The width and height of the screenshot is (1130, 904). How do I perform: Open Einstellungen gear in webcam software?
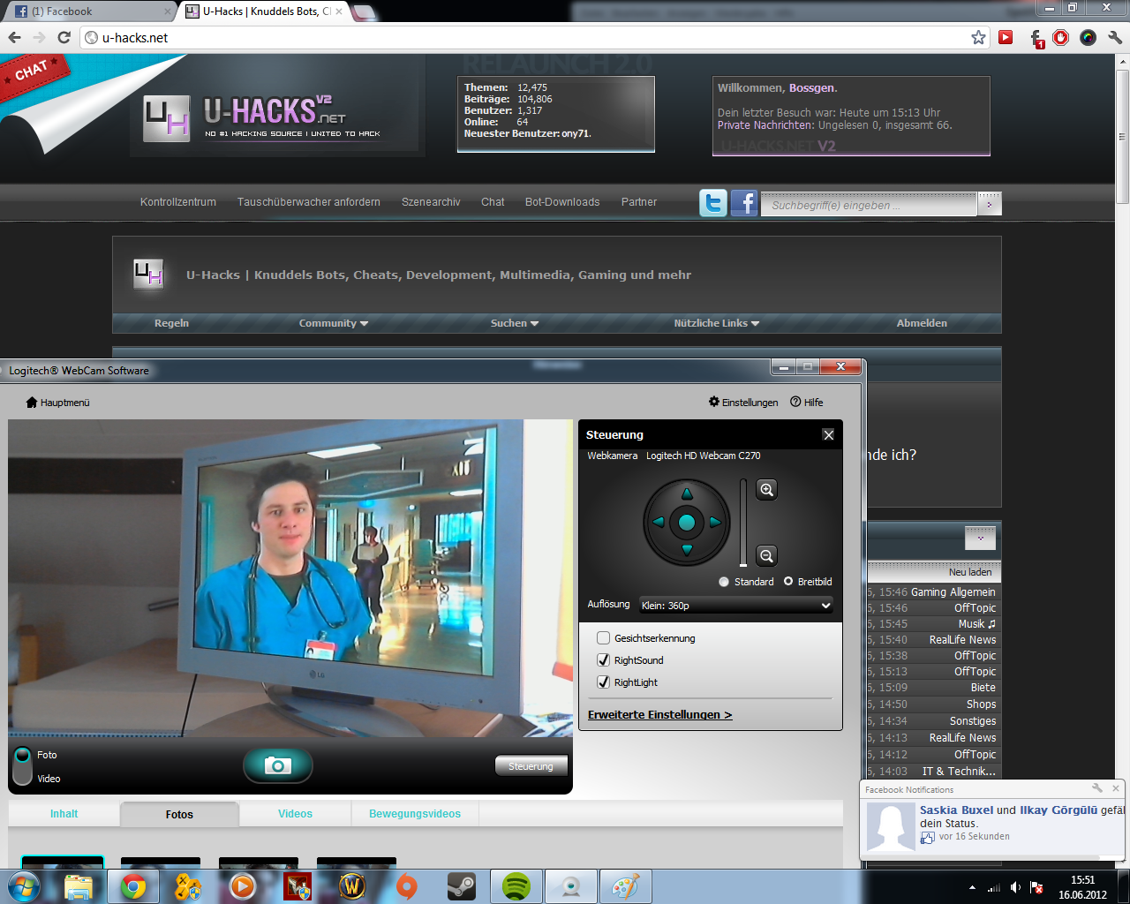coord(743,402)
